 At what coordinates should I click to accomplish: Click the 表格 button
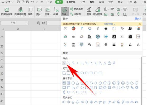point(30,12)
